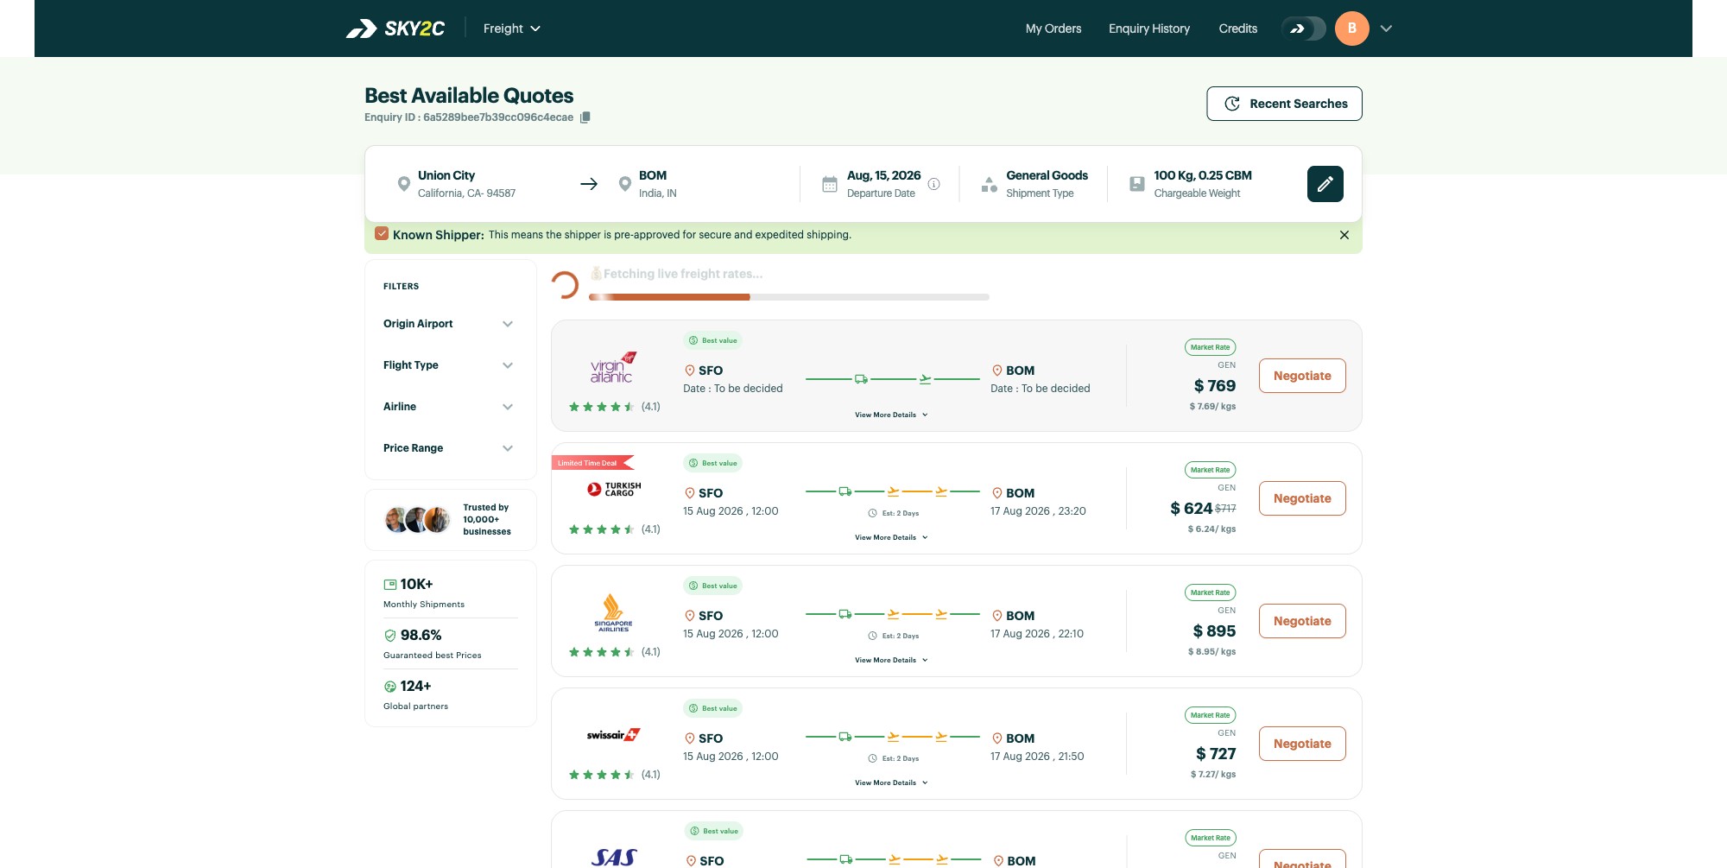
Task: Click the struck-through $717 price
Action: (1225, 509)
